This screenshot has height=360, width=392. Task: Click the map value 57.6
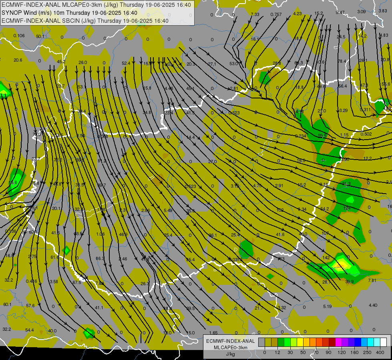pos(30,306)
